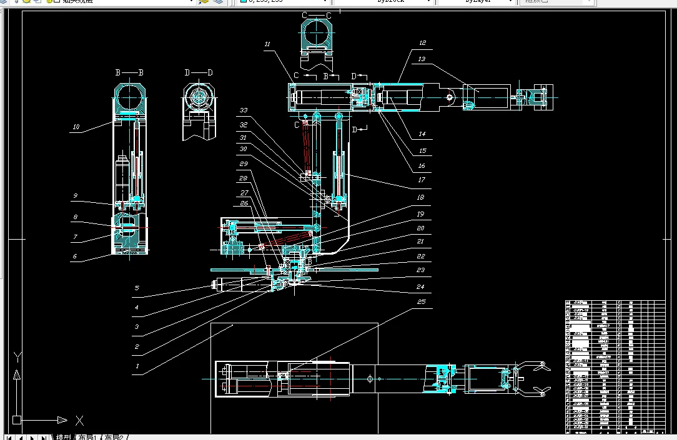This screenshot has height=440, width=677.
Task: Select part callout number 8
Action: pos(76,217)
